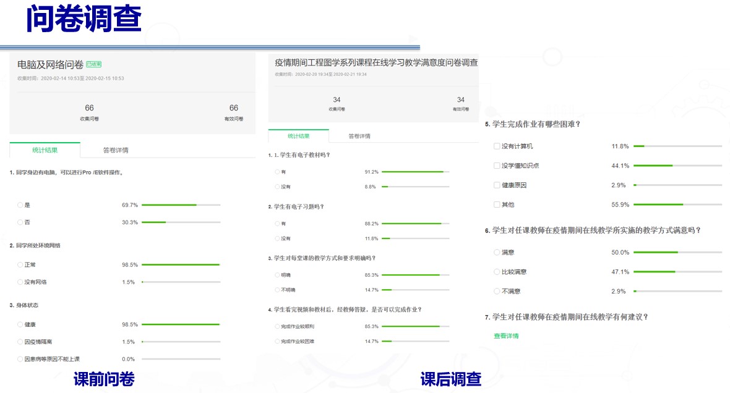Screen dimensions: 730x393
Task: Choose 因患病等原因不能上课 radio option
Action: 20,358
